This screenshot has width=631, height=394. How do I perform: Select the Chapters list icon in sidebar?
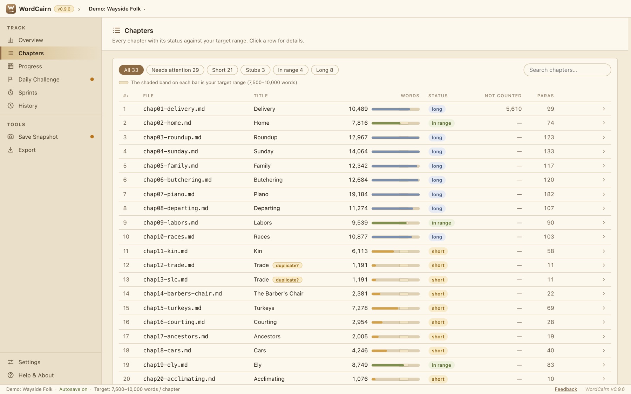click(11, 53)
